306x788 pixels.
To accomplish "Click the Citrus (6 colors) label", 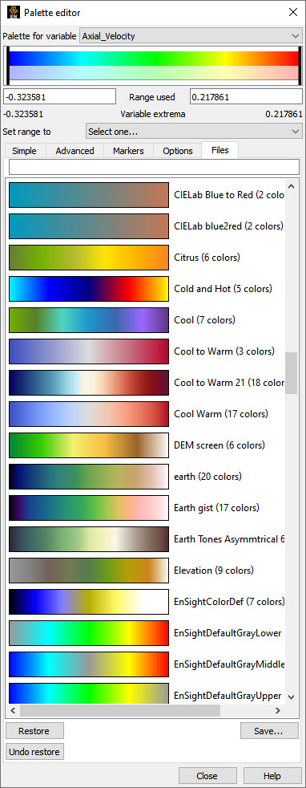I will coord(207,258).
